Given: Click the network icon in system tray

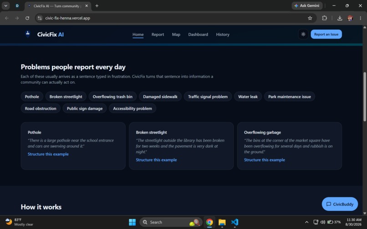Looking at the screenshot, I should pyautogui.click(x=316, y=222).
